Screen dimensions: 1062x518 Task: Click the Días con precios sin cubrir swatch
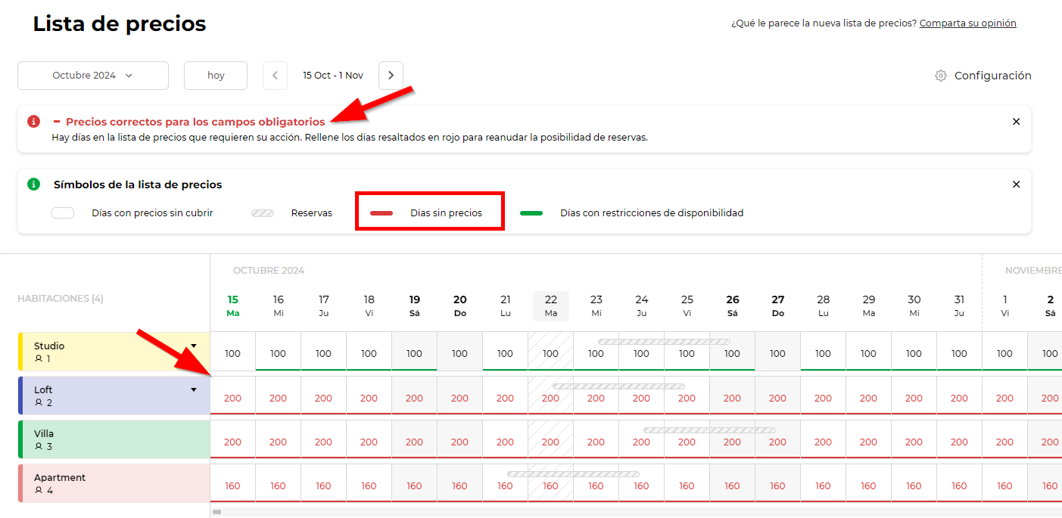click(63, 213)
